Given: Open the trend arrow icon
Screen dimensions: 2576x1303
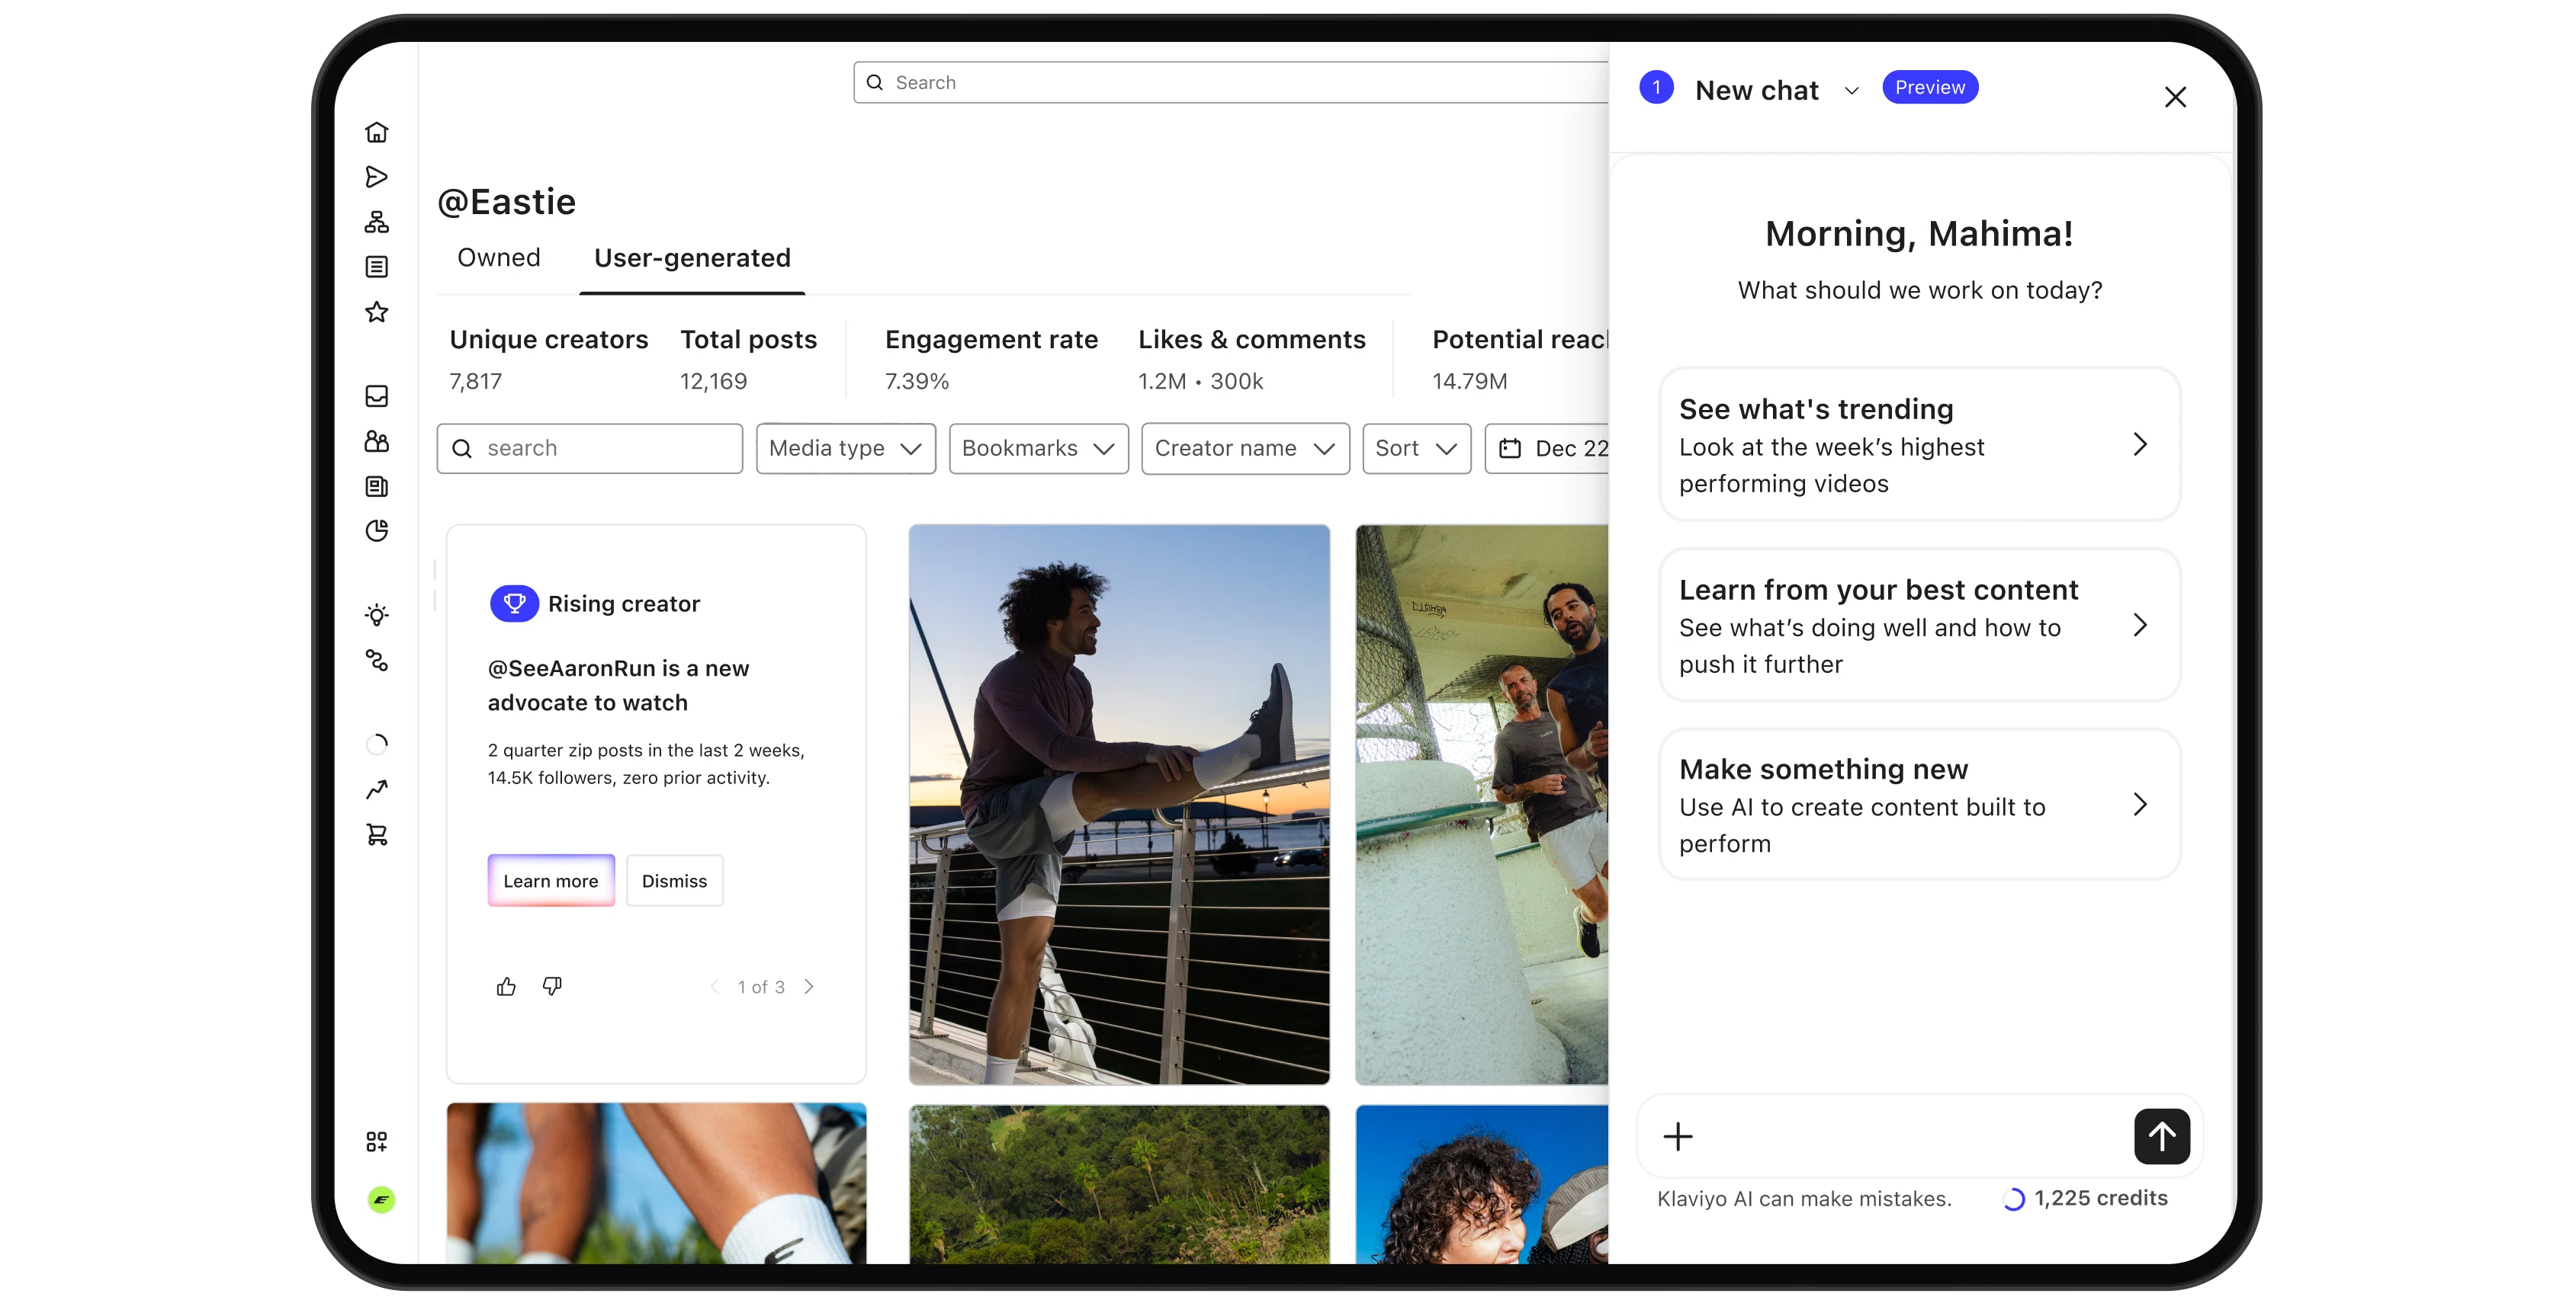Looking at the screenshot, I should [x=376, y=789].
